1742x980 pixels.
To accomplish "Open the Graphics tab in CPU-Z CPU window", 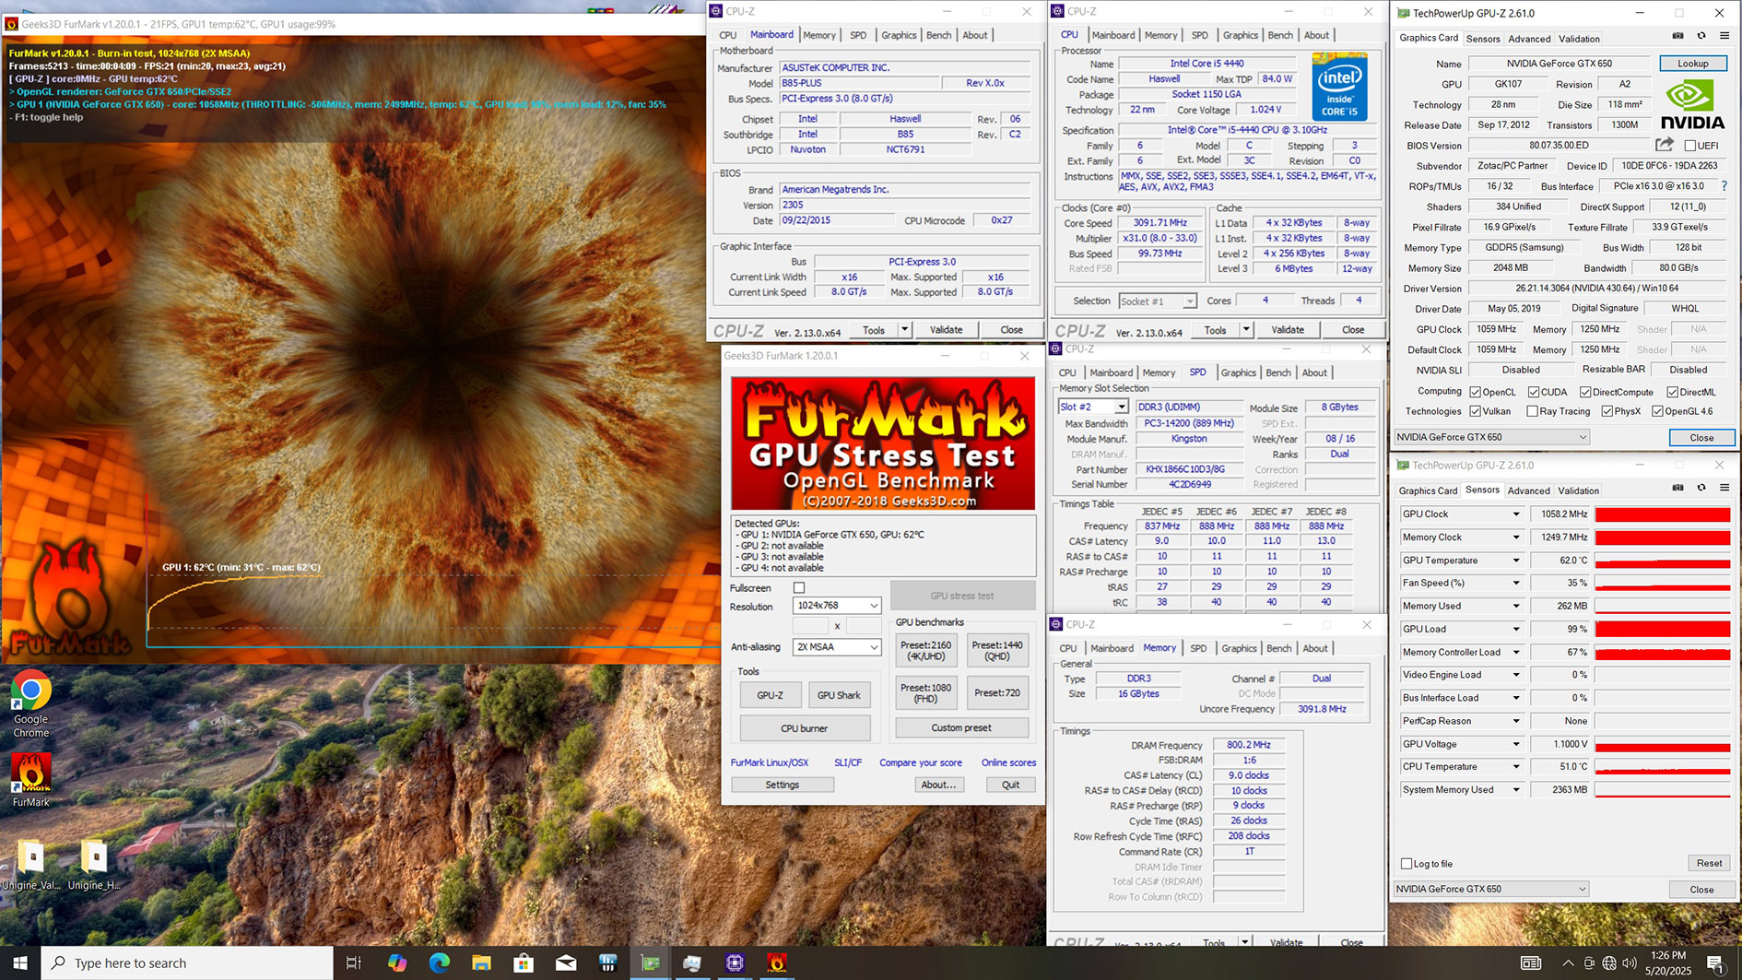I will 1240,35.
